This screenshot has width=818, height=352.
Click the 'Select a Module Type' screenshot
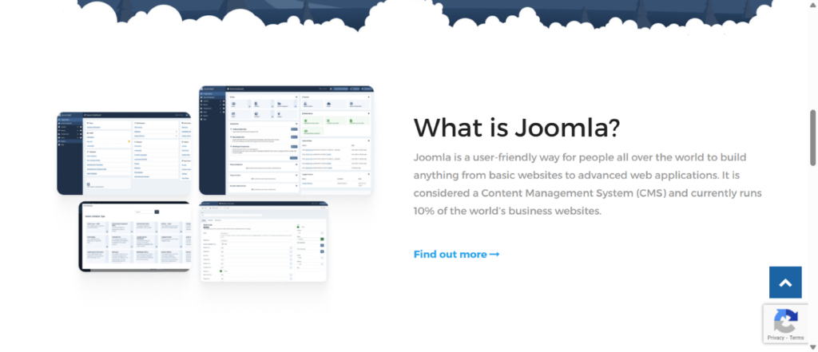pyautogui.click(x=134, y=236)
